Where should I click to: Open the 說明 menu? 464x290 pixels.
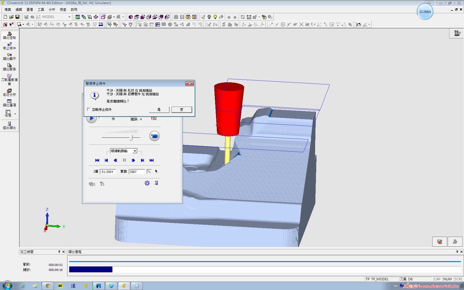(74, 9)
